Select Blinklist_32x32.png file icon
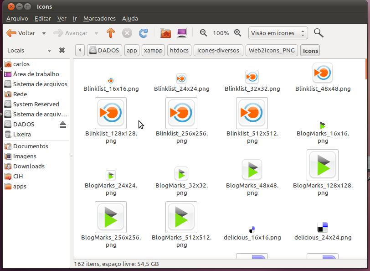Image resolution: width=370 pixels, height=271 pixels. 252,77
